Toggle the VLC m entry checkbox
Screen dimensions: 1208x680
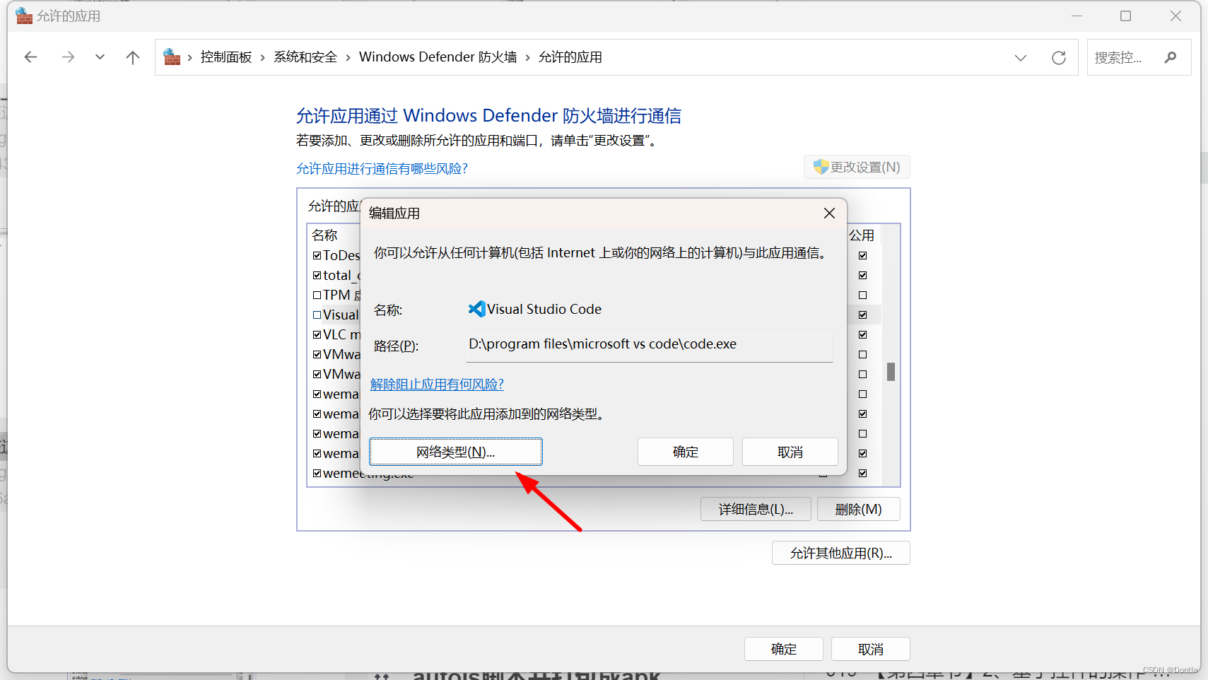pyautogui.click(x=317, y=334)
